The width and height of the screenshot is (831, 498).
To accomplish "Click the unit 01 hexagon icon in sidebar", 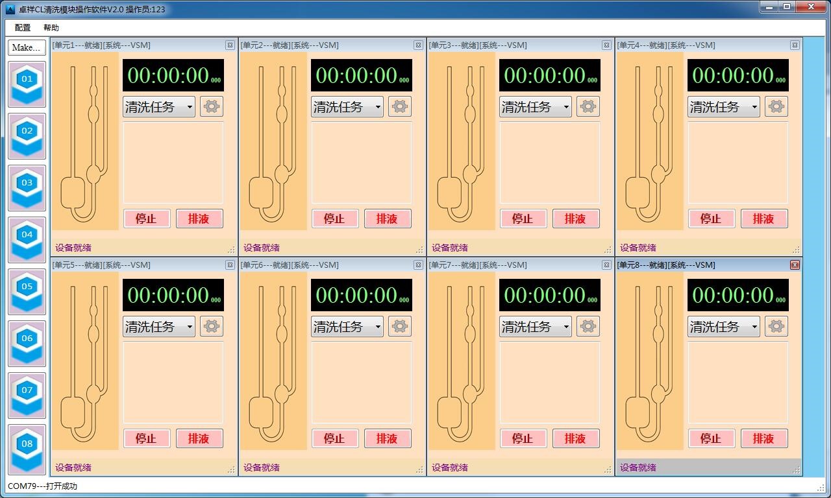I will (27, 84).
